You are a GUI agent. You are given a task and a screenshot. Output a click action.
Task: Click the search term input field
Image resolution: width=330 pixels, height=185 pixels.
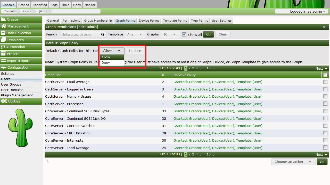tap(81, 34)
